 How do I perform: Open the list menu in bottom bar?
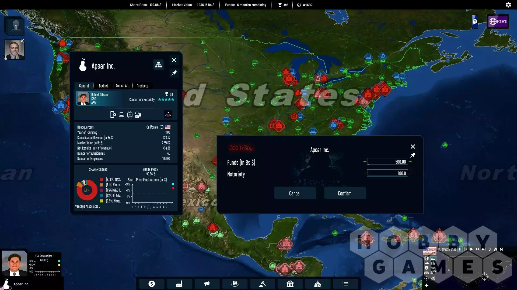click(345, 284)
